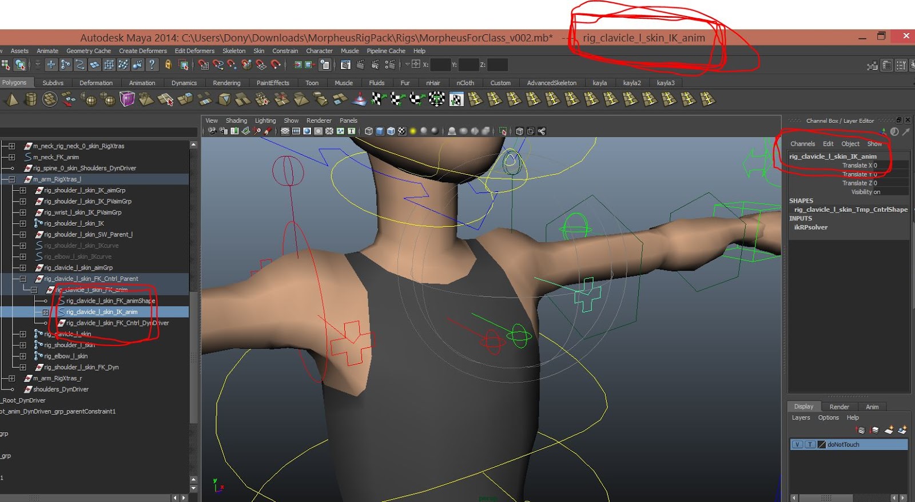Screen dimensions: 915x502
Task: Toggle the T display type of doNotTouch layer
Action: (x=810, y=444)
